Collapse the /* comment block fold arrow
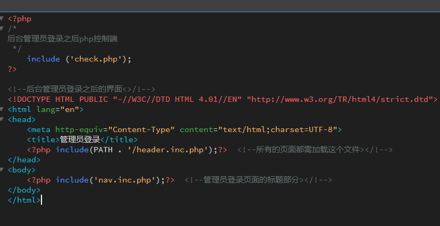This screenshot has width=440, height=226. (2, 29)
